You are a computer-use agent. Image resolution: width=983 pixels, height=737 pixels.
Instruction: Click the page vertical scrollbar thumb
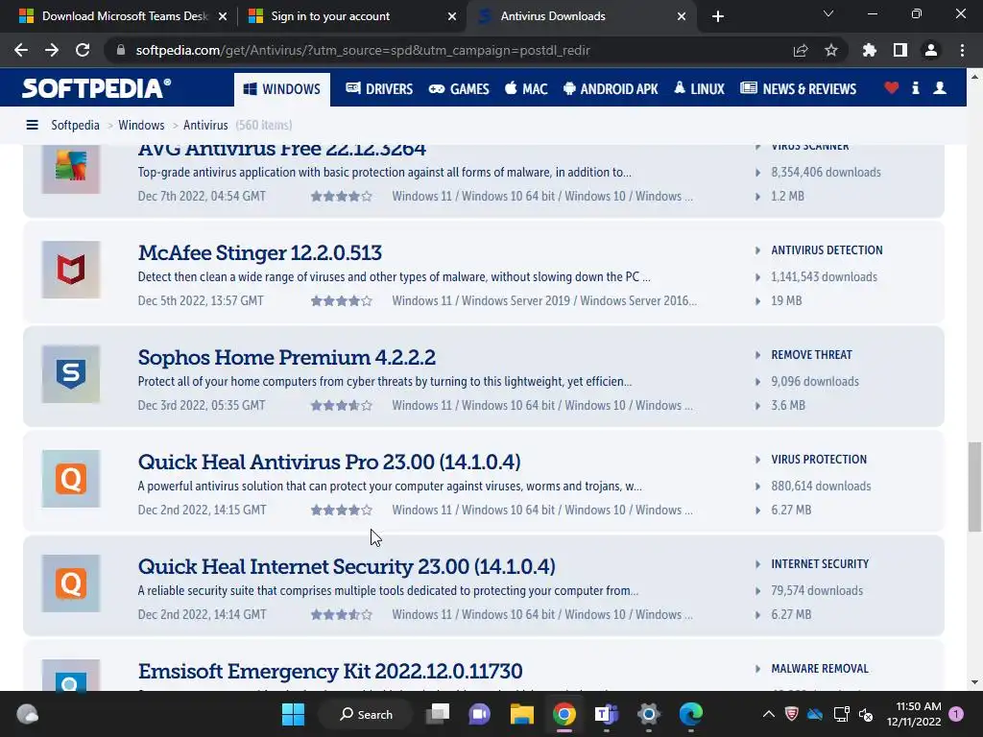(x=975, y=487)
